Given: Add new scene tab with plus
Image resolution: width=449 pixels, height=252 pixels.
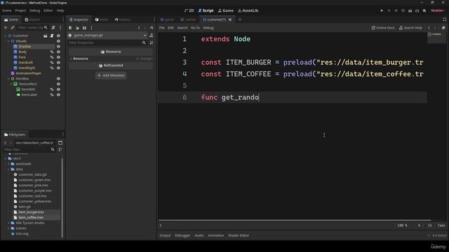Looking at the screenshot, I should [x=240, y=20].
